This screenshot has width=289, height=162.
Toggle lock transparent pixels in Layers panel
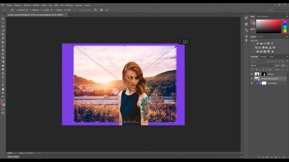coord(256,70)
